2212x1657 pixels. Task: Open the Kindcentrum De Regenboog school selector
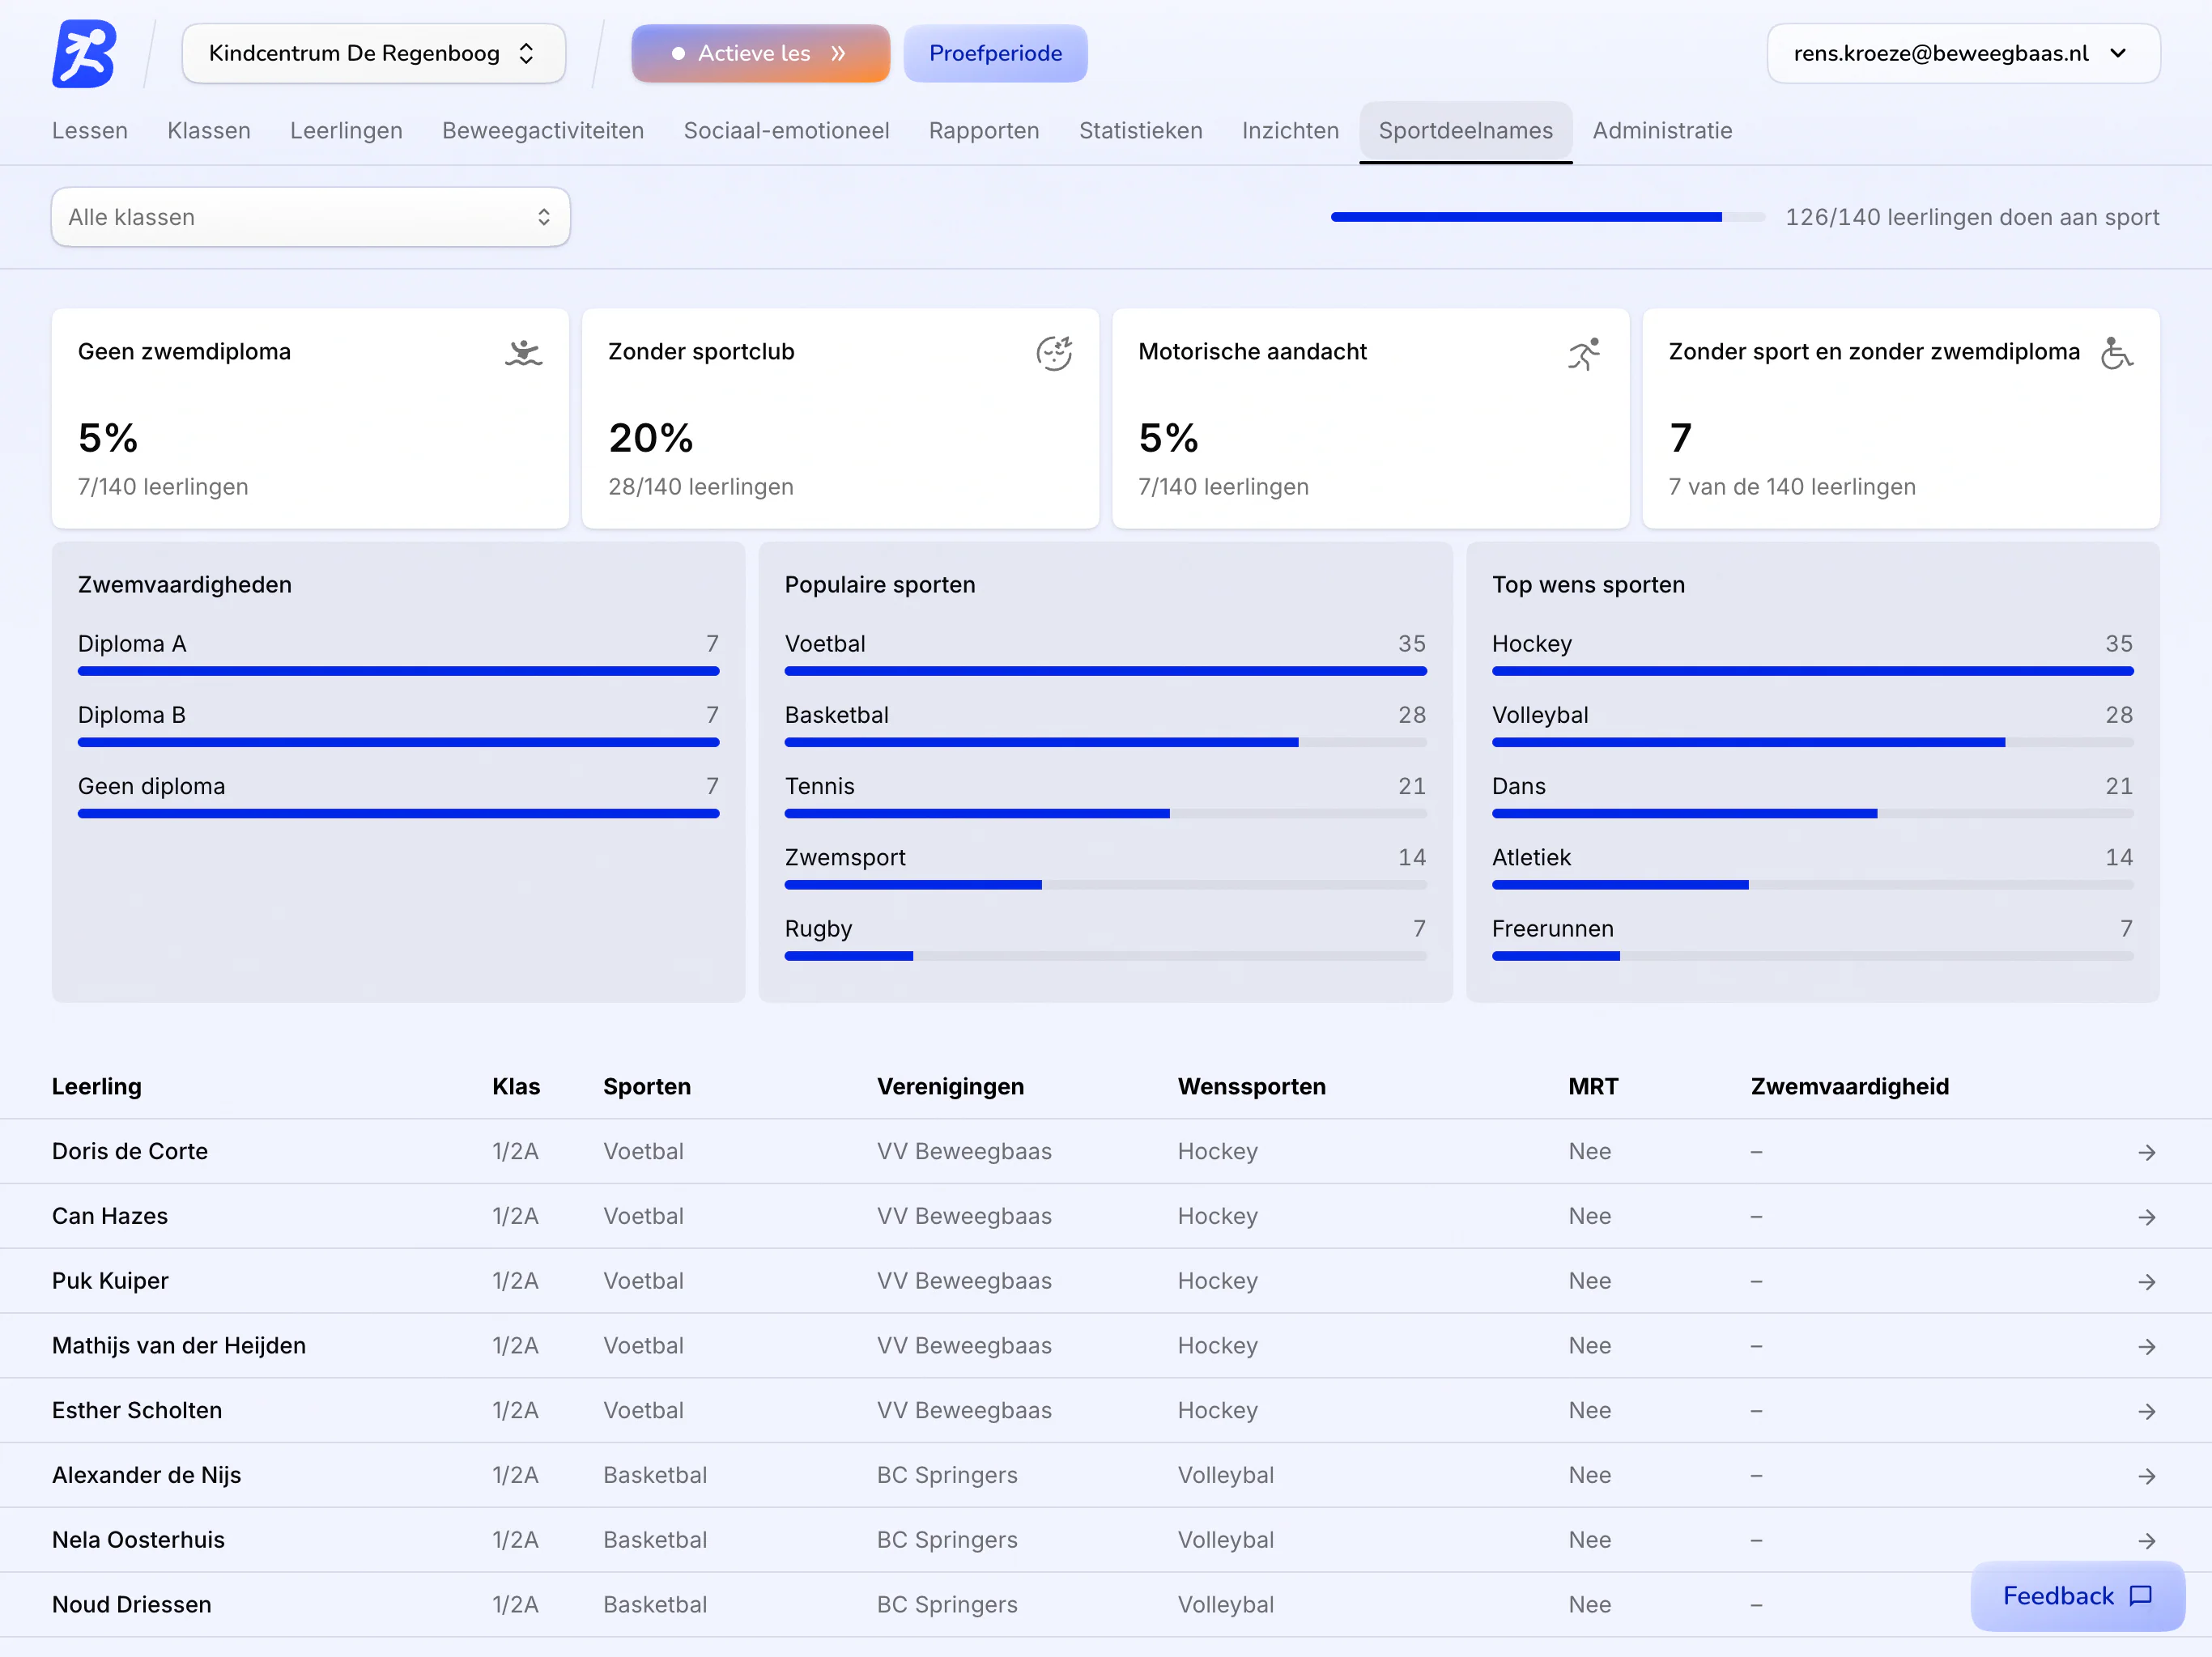[x=374, y=54]
